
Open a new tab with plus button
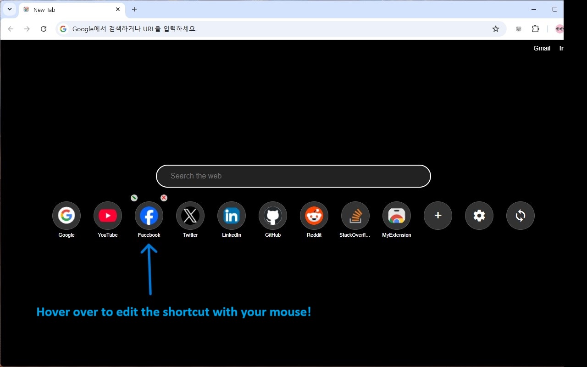click(134, 9)
